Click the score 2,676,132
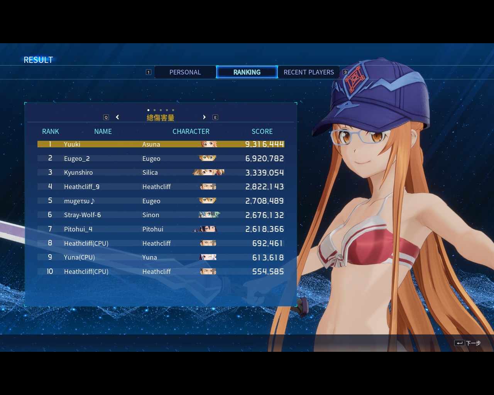This screenshot has height=395, width=494. [x=265, y=215]
